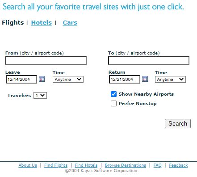Image resolution: width=197 pixels, height=177 pixels.
Task: Click the Search button
Action: point(178,123)
